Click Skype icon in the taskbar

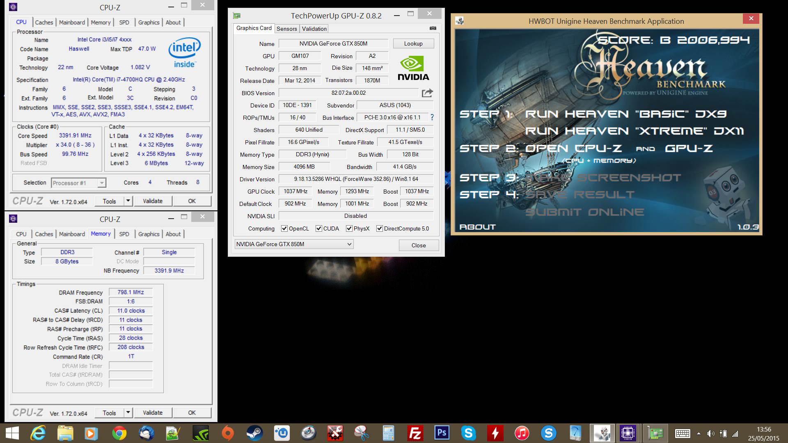468,433
